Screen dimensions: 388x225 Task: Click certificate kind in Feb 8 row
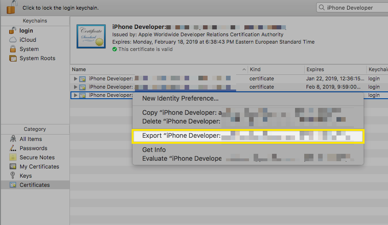pos(261,87)
